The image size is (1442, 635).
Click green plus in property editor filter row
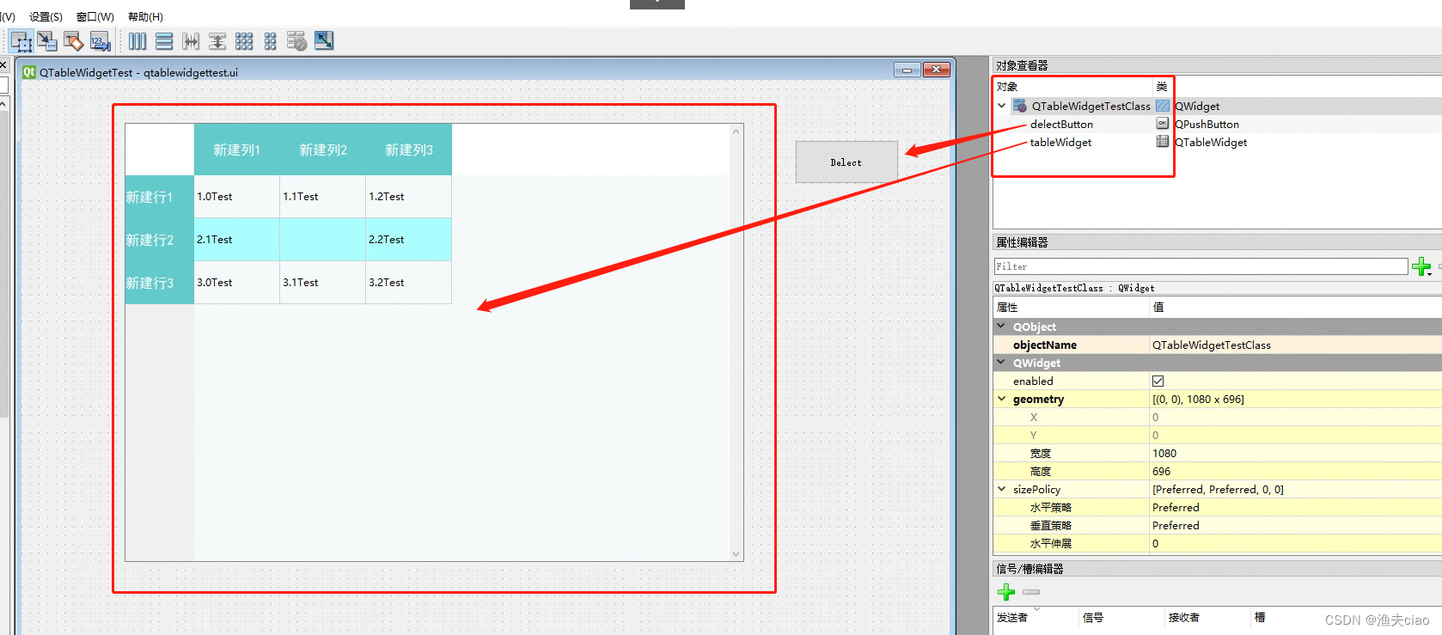(1421, 266)
